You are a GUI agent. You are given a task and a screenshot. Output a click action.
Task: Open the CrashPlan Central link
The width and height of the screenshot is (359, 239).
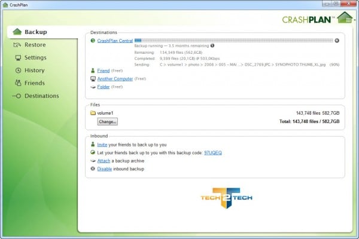pos(115,41)
